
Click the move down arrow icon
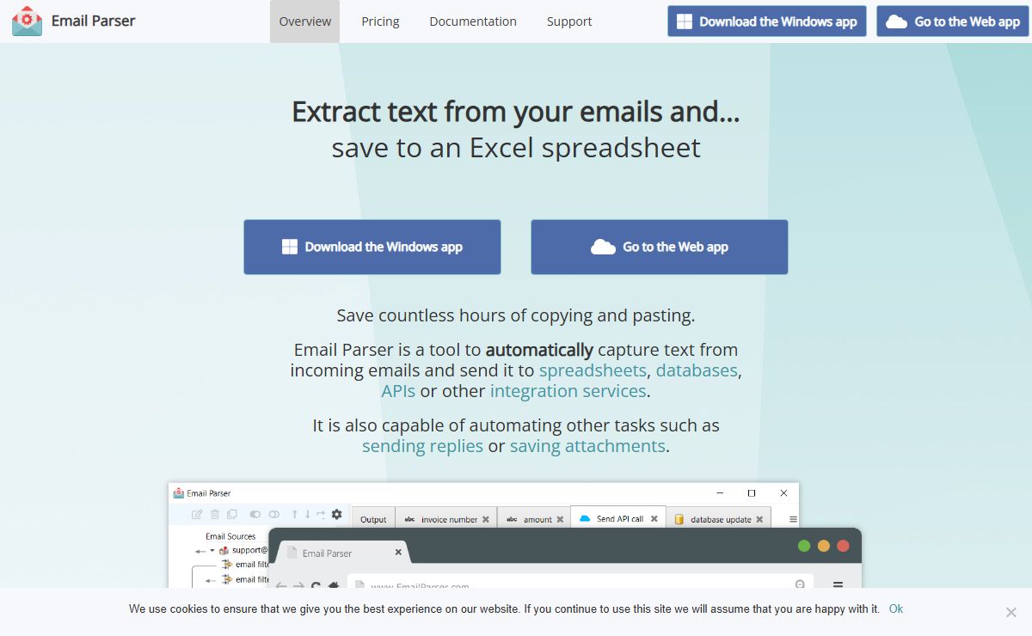click(x=308, y=515)
